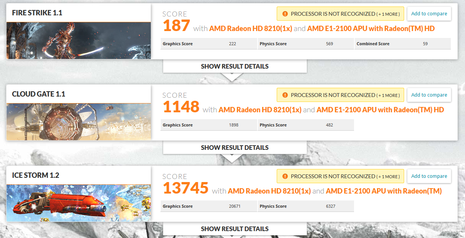
Task: Click the CLOUD GATE 1.1 title
Action: pyautogui.click(x=39, y=94)
